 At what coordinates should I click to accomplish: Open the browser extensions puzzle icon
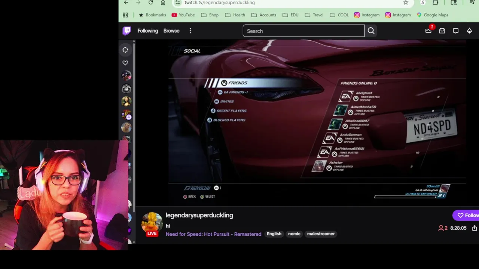tap(435, 3)
